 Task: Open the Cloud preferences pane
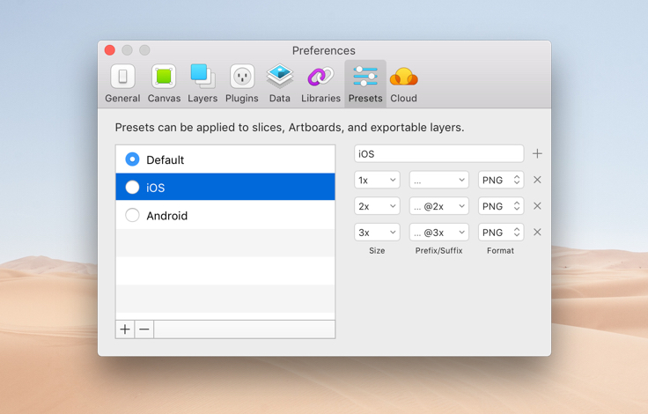pyautogui.click(x=403, y=84)
